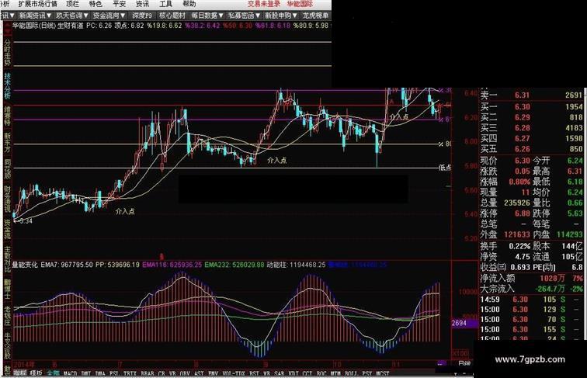Click the 净流入额 value 1028万
The width and height of the screenshot is (587, 378).
pyautogui.click(x=552, y=279)
